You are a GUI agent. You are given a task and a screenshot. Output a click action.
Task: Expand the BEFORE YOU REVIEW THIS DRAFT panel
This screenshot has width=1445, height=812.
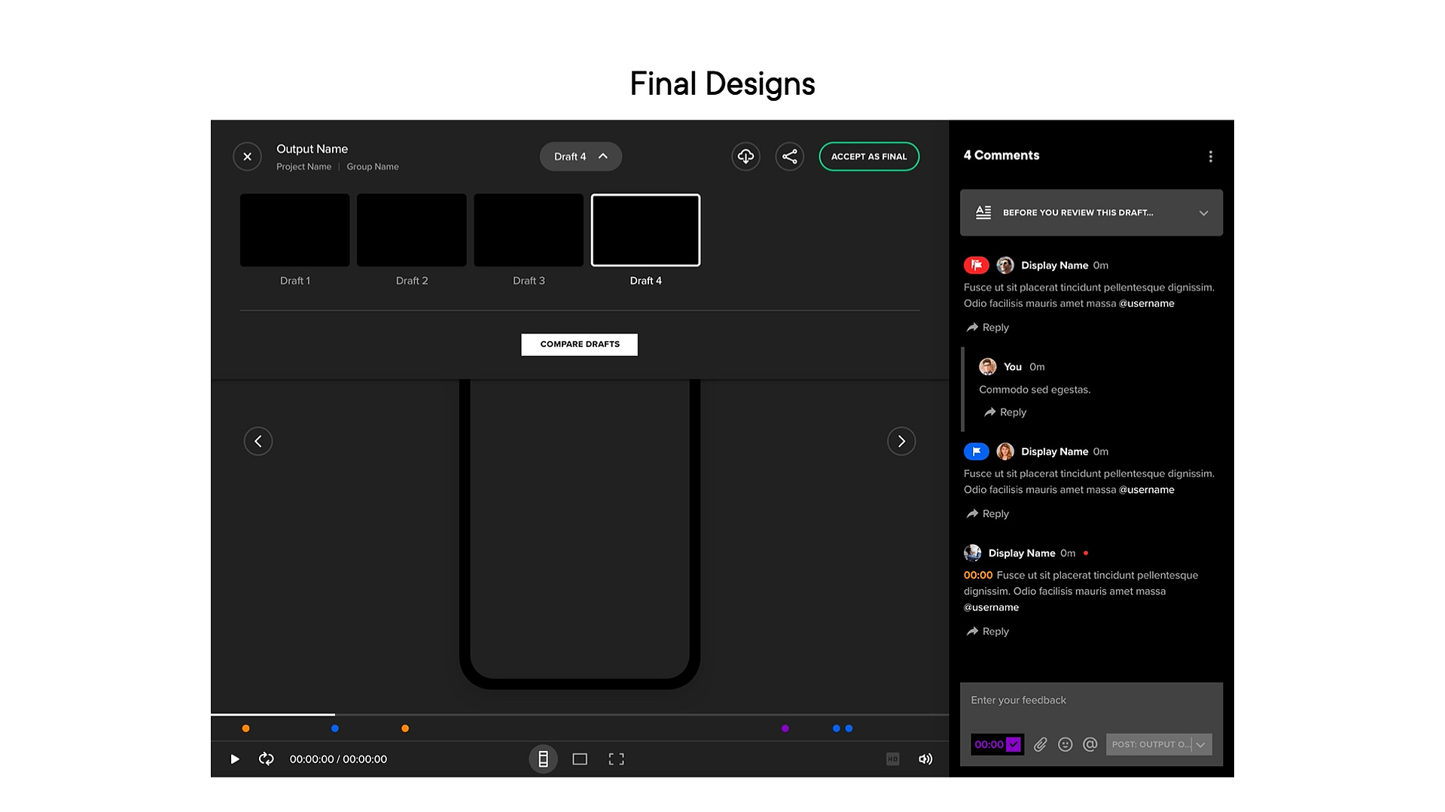pos(1091,213)
